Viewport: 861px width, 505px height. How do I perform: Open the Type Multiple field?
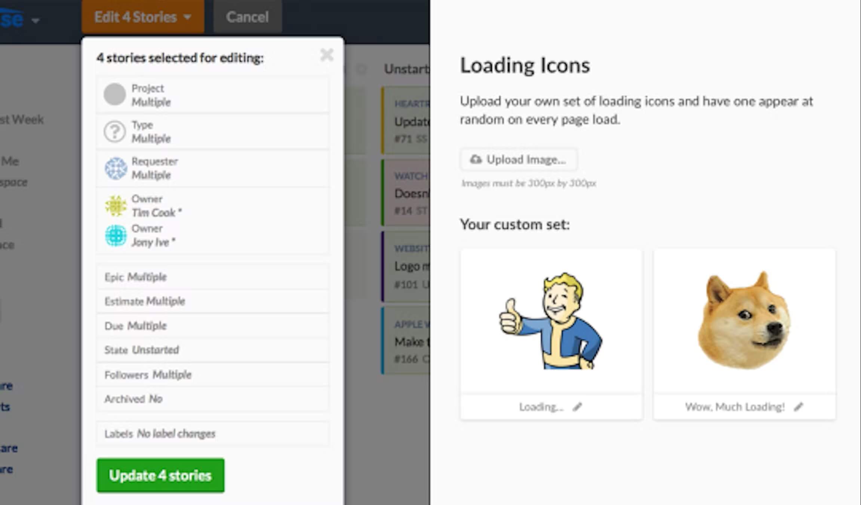pyautogui.click(x=213, y=131)
